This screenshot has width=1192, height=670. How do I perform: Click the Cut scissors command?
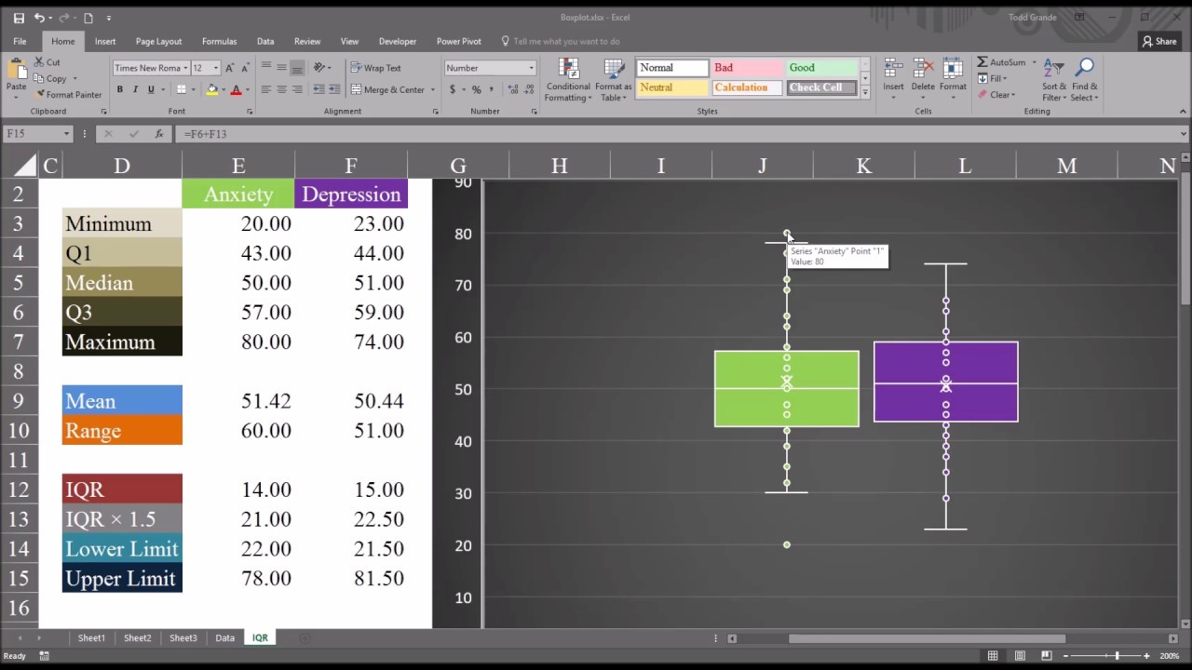click(47, 62)
